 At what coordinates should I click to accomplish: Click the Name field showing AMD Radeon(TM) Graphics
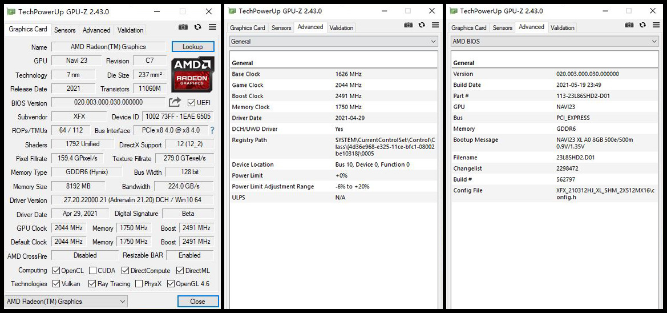(x=108, y=47)
